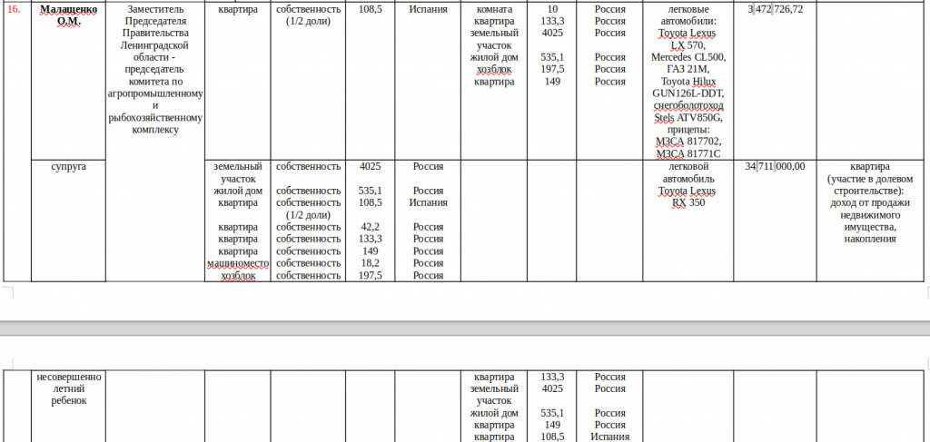Click the ГАЗ 21М vehicle entry
This screenshot has width=930, height=442.
click(x=688, y=69)
